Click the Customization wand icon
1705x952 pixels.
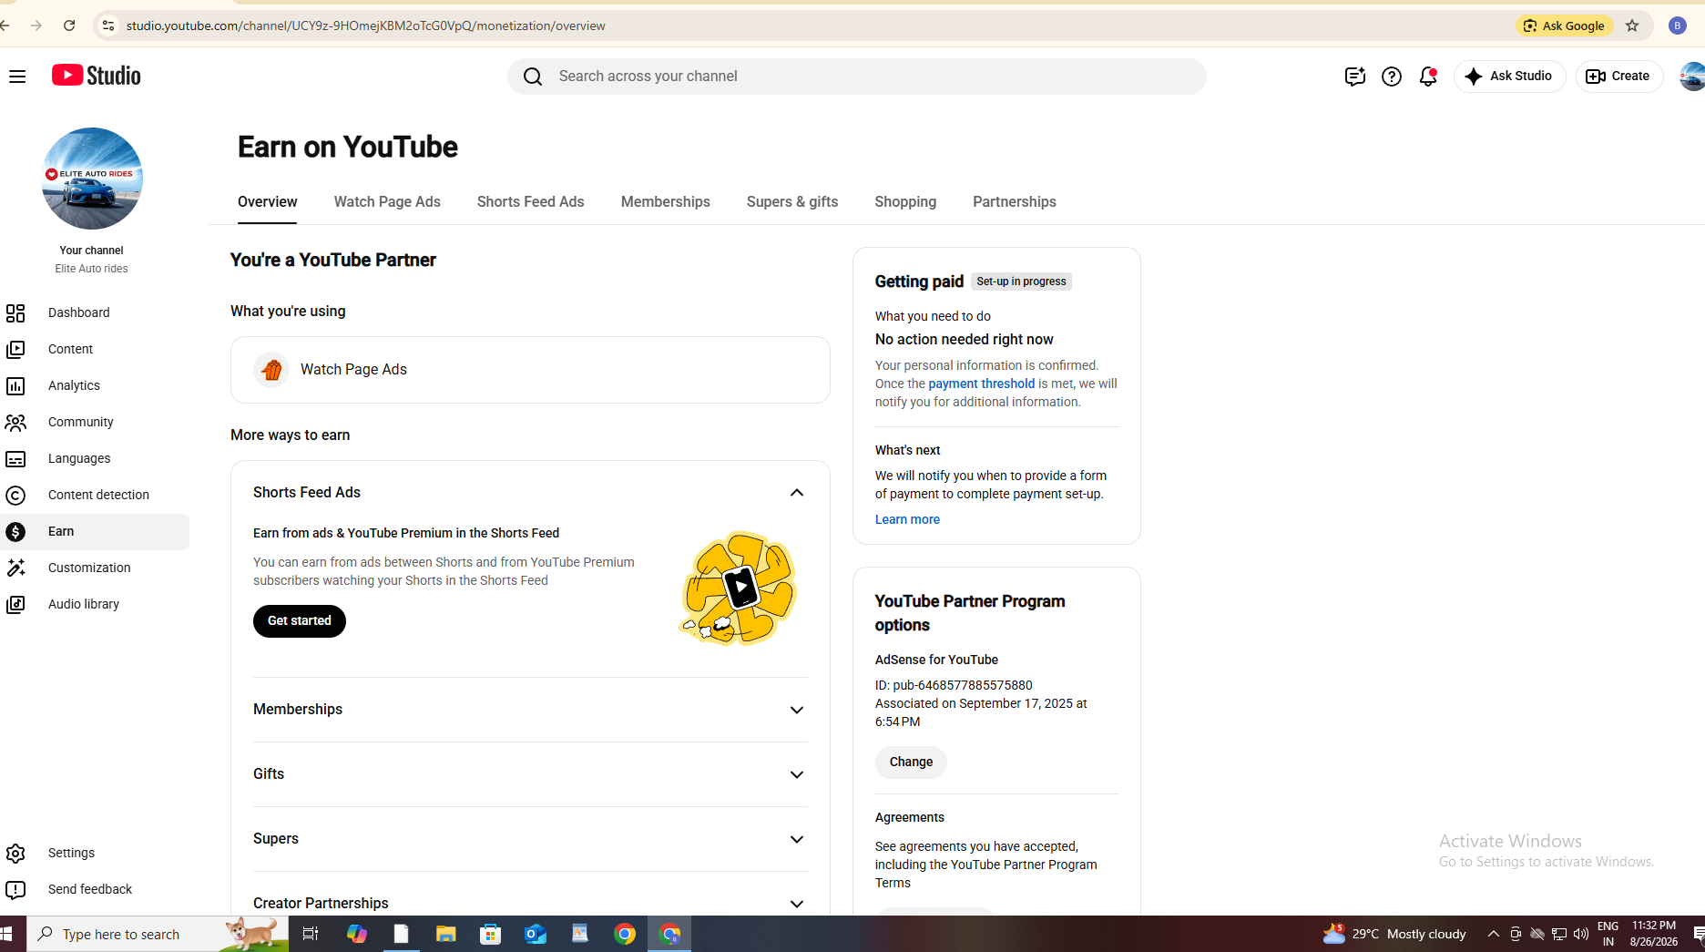15,568
